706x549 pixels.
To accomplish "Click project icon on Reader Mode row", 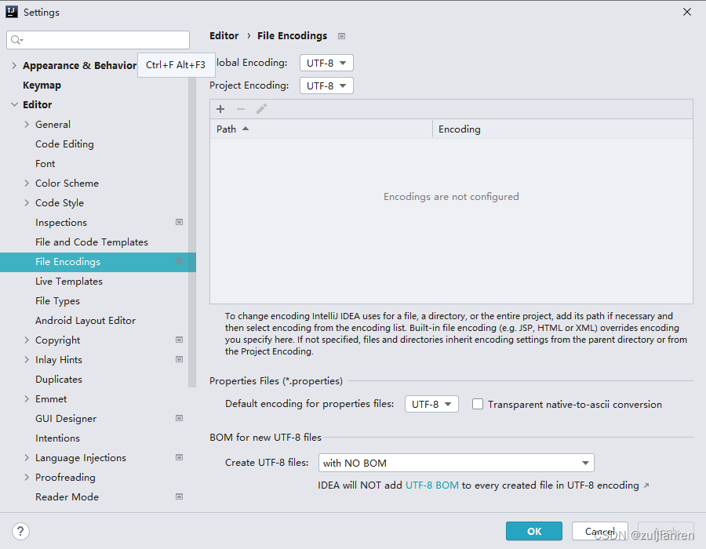I will coord(179,496).
